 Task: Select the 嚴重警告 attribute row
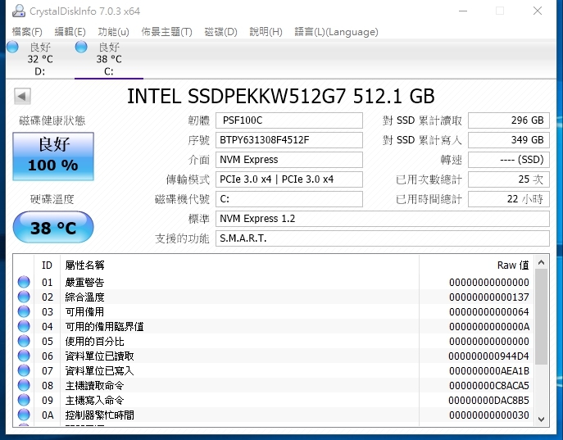click(x=274, y=282)
